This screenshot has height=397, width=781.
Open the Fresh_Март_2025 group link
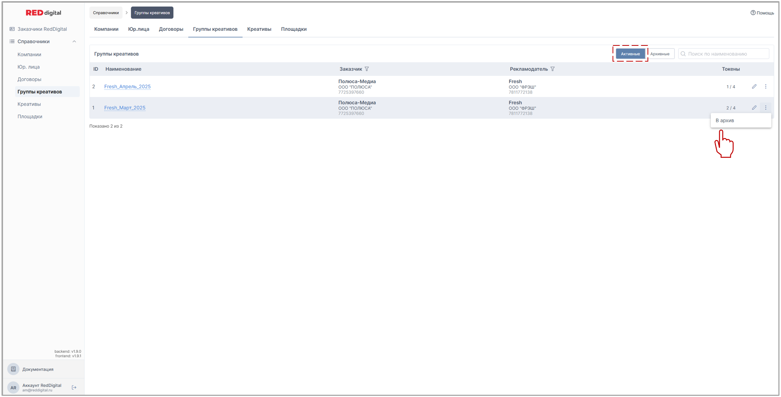tap(125, 108)
